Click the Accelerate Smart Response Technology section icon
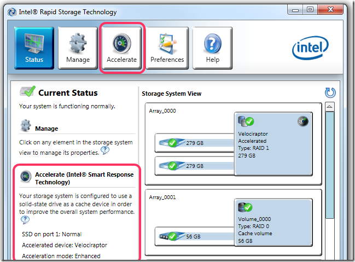 26,177
